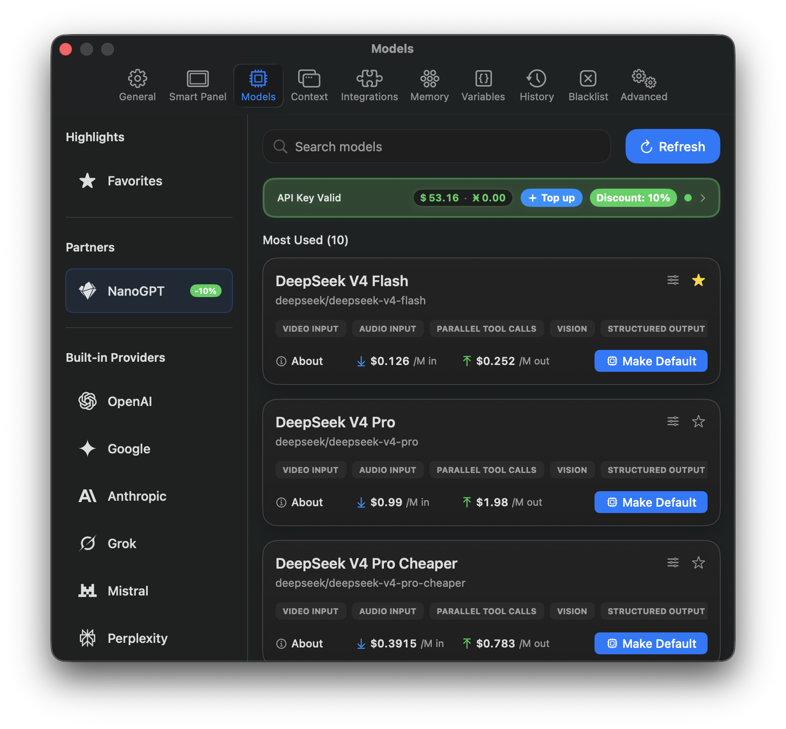Viewport: 786px width, 729px height.
Task: Favorite DeepSeek V4 Pro with star
Action: tap(698, 421)
